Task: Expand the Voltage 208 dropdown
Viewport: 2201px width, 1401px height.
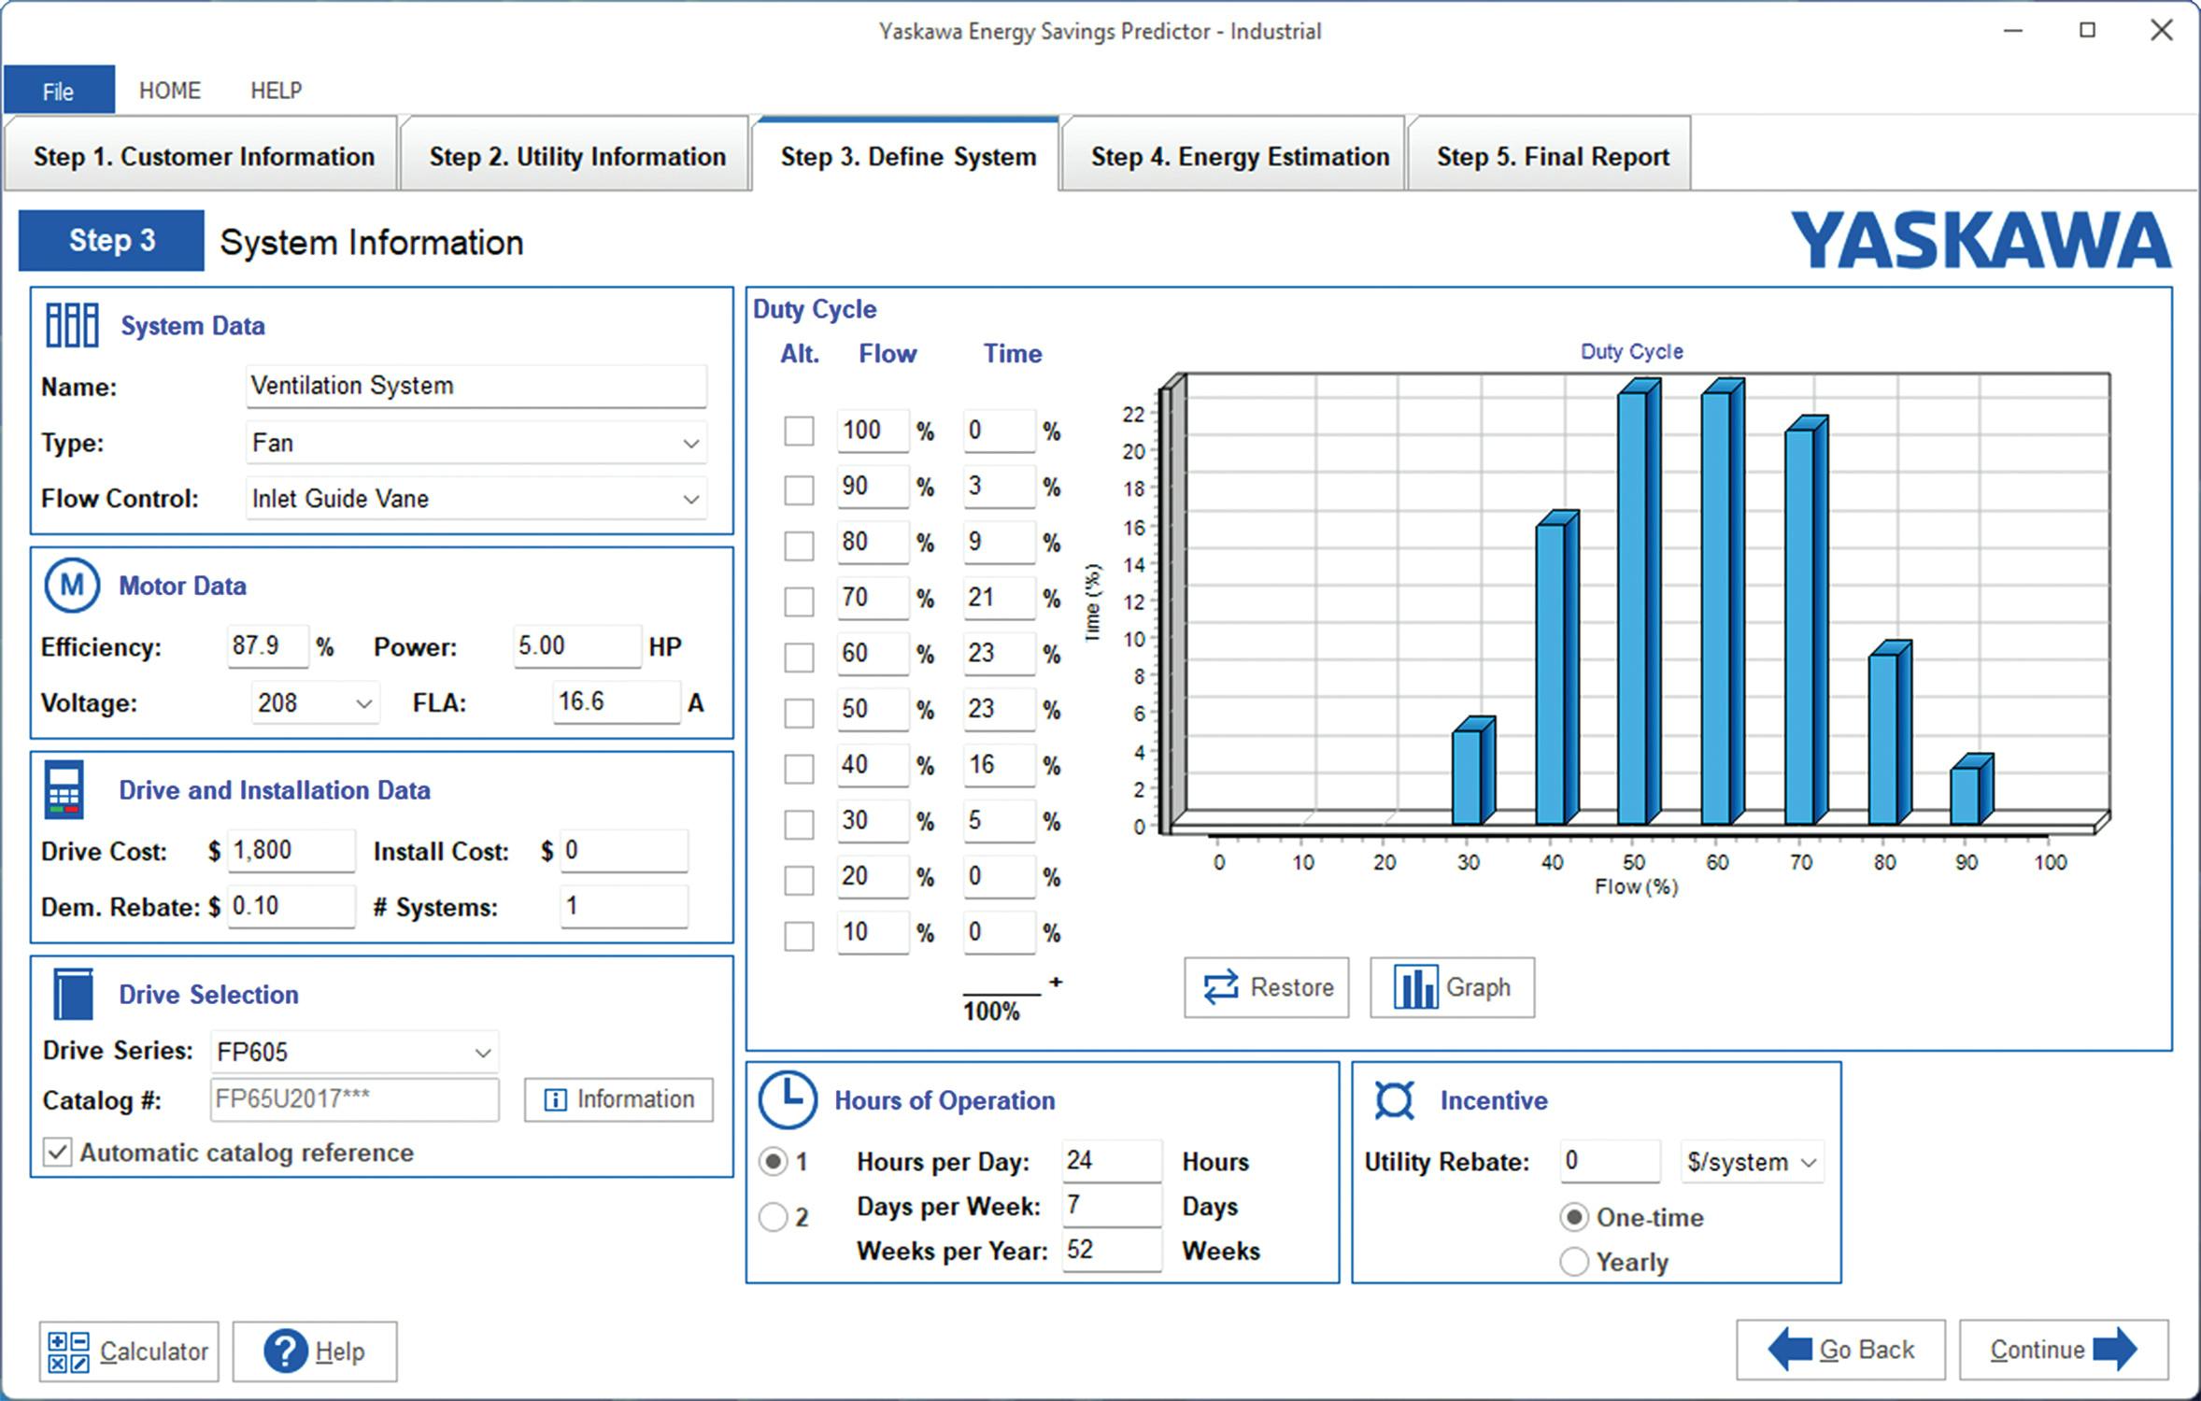Action: point(362,702)
